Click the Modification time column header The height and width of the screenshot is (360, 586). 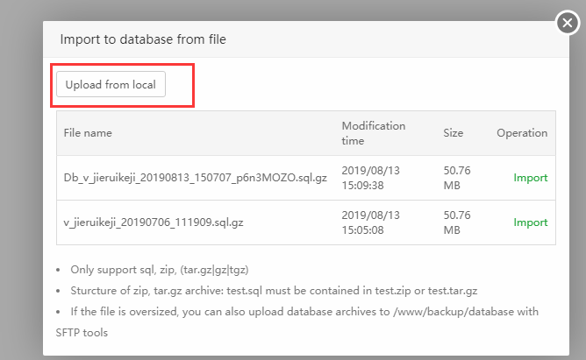point(373,133)
